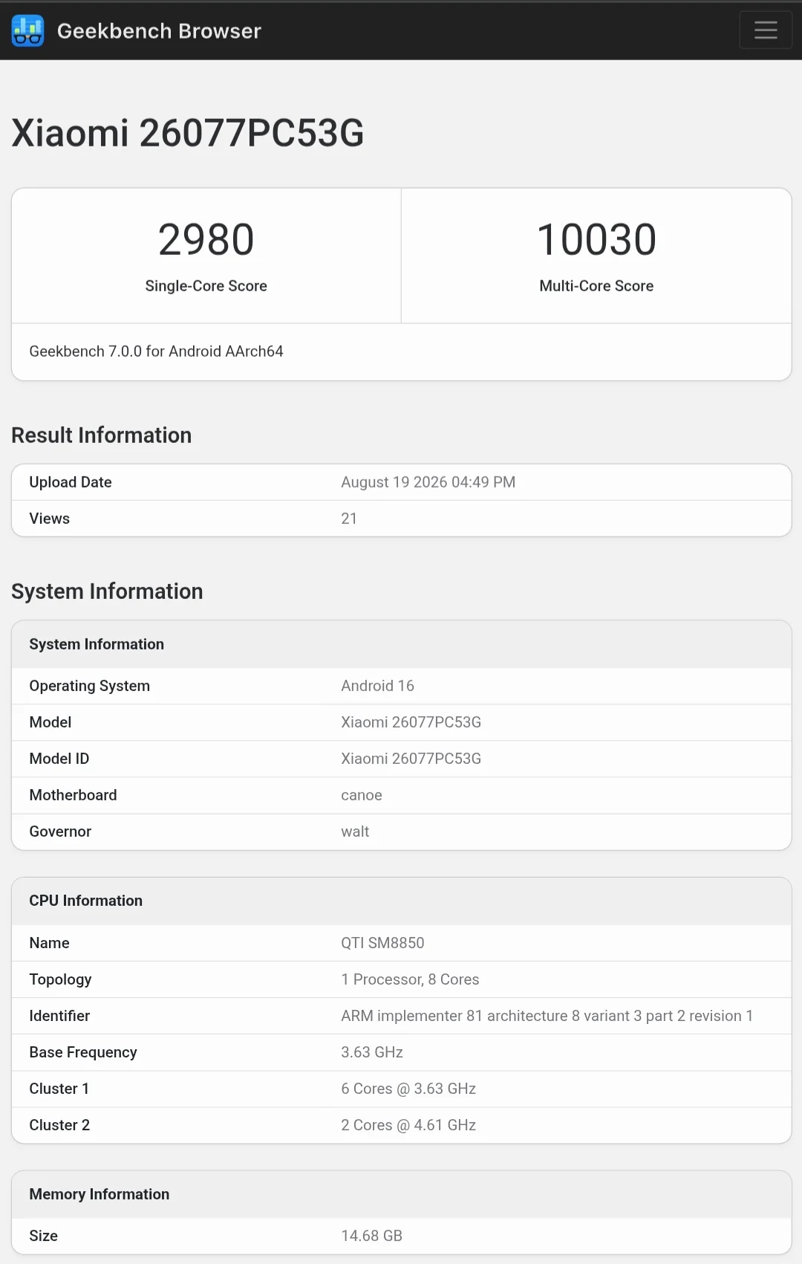This screenshot has height=1264, width=802.
Task: Select the Base Frequency 3.63 GHz value
Action: point(372,1052)
